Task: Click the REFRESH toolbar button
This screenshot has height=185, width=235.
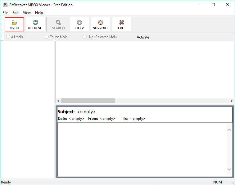Action: click(35, 25)
